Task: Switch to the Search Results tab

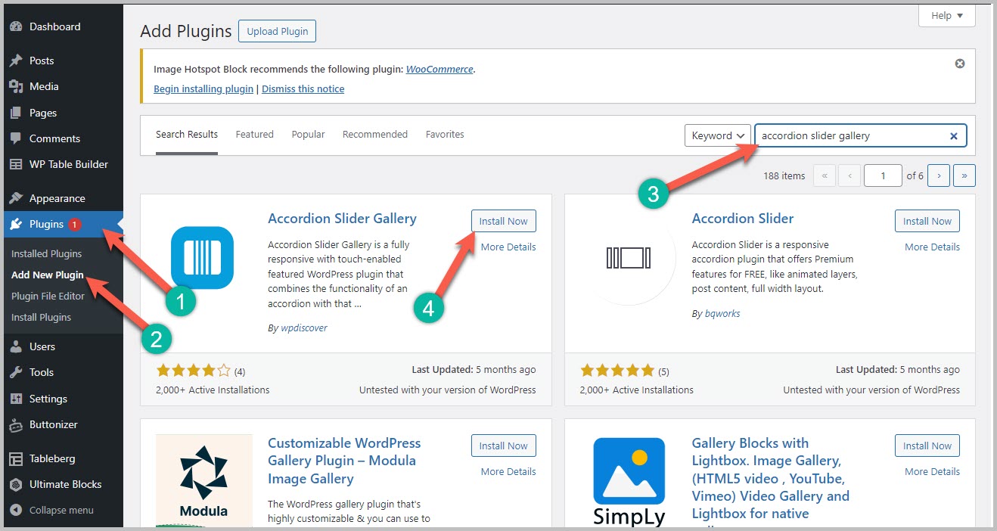Action: pos(187,135)
